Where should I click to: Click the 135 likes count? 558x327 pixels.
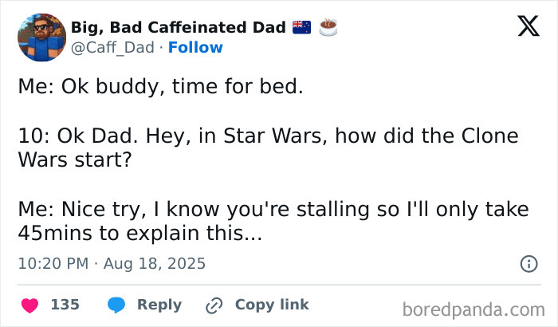coord(65,305)
